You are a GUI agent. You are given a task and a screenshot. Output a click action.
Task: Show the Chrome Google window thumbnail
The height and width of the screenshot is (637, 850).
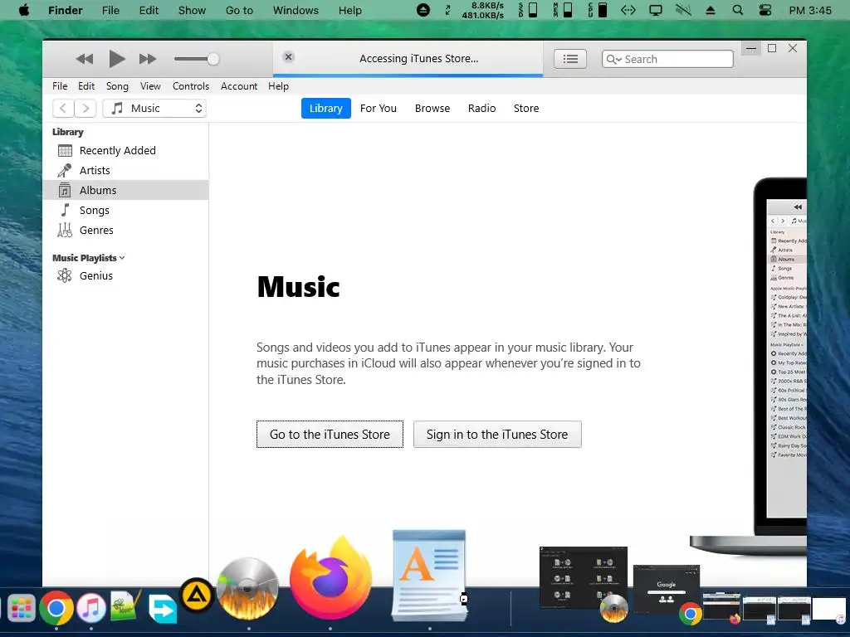click(x=667, y=591)
